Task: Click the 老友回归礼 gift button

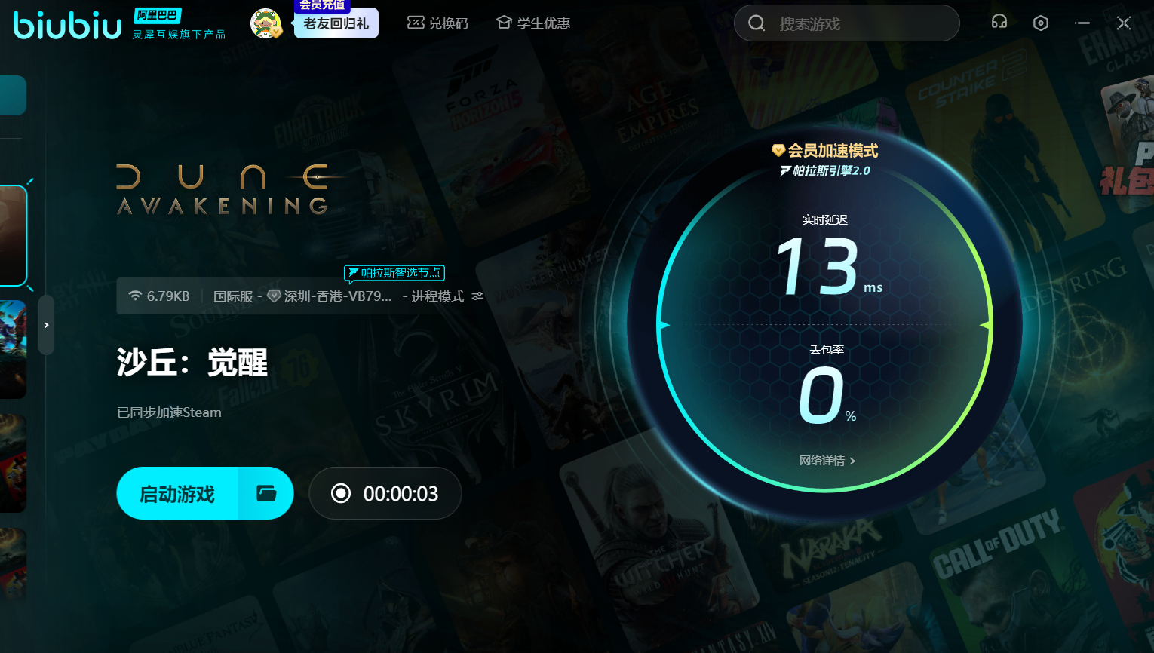Action: pos(336,23)
